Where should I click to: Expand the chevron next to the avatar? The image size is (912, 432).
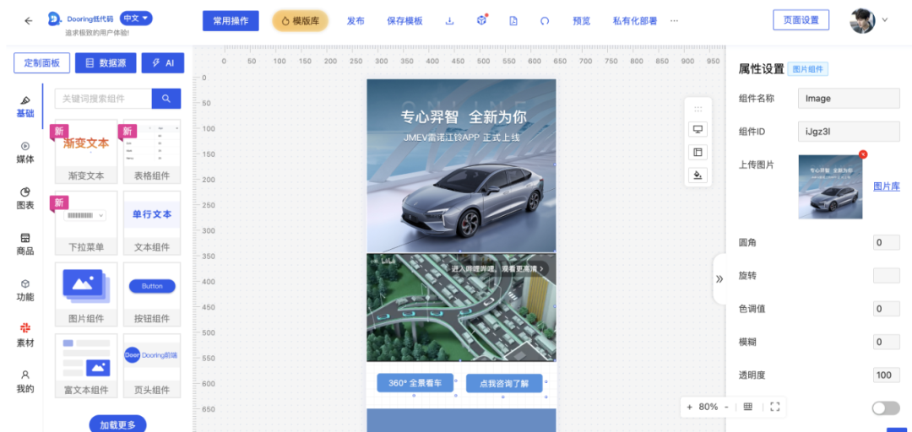[x=885, y=19]
